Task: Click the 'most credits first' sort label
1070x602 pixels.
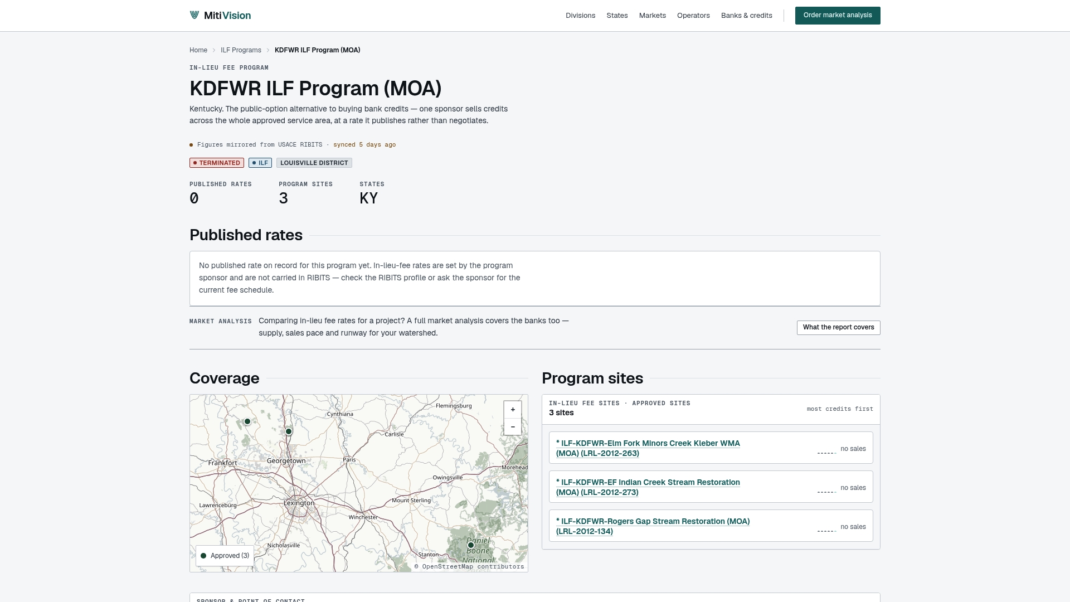Action: 840,409
